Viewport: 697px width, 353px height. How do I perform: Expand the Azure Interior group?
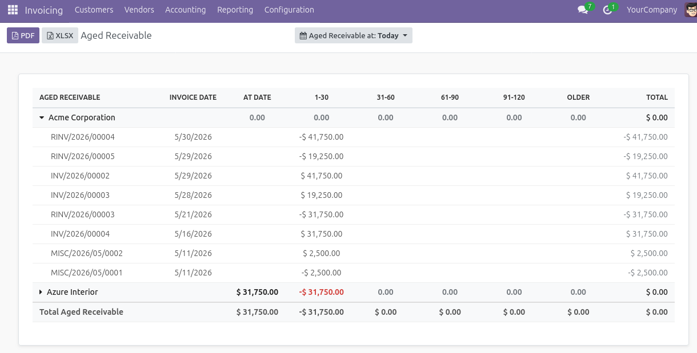point(41,292)
